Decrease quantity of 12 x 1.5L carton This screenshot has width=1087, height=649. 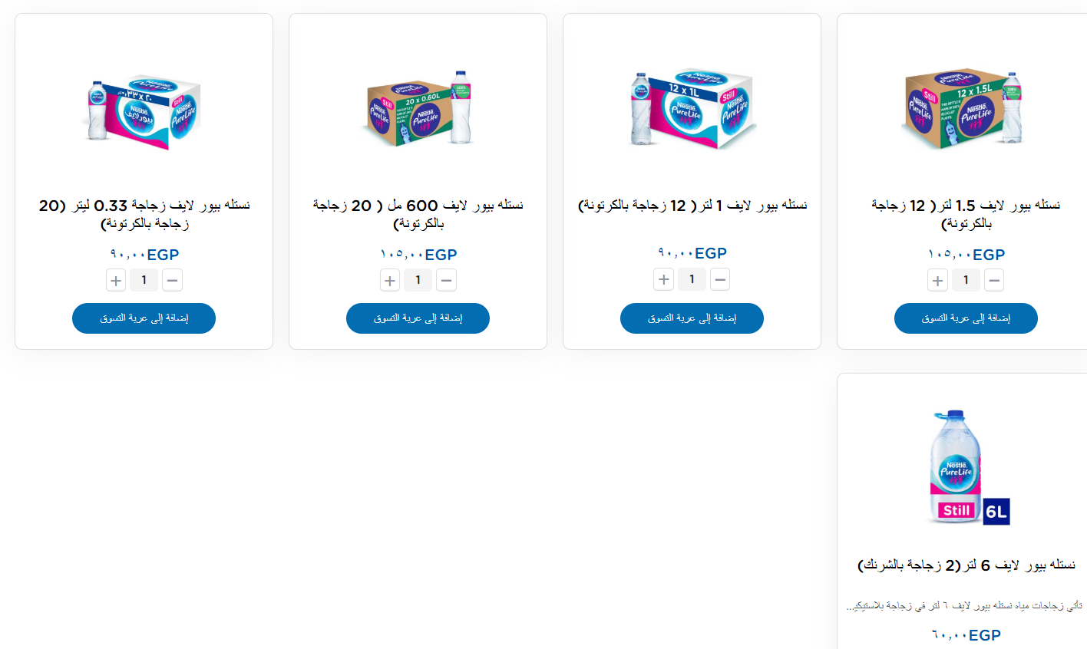pos(994,281)
